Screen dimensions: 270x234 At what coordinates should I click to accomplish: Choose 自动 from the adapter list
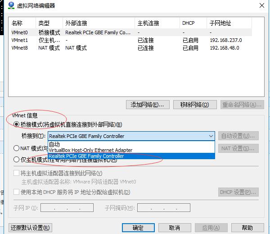point(131,144)
